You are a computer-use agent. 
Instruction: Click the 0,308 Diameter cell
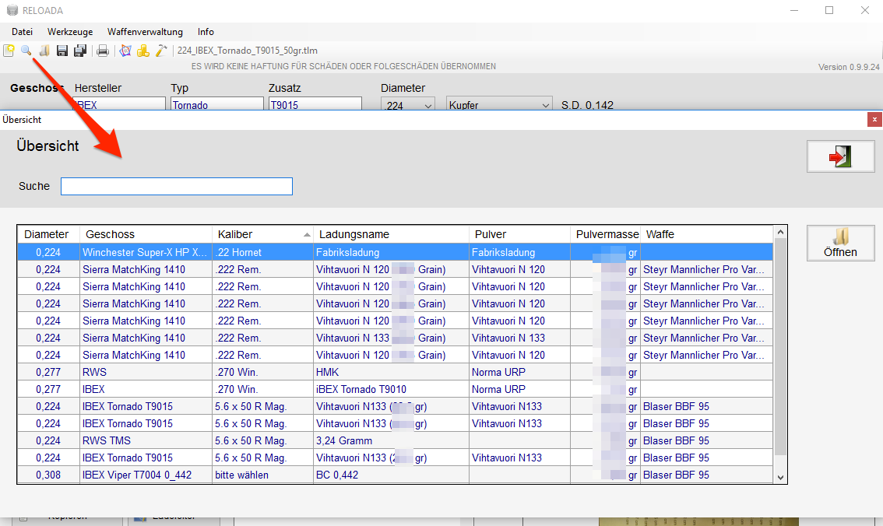[x=48, y=475]
